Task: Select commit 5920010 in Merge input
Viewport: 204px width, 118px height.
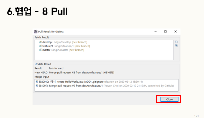Action: tap(89, 82)
